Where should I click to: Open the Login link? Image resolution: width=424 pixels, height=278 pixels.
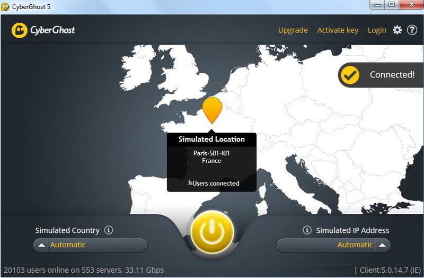(x=377, y=30)
